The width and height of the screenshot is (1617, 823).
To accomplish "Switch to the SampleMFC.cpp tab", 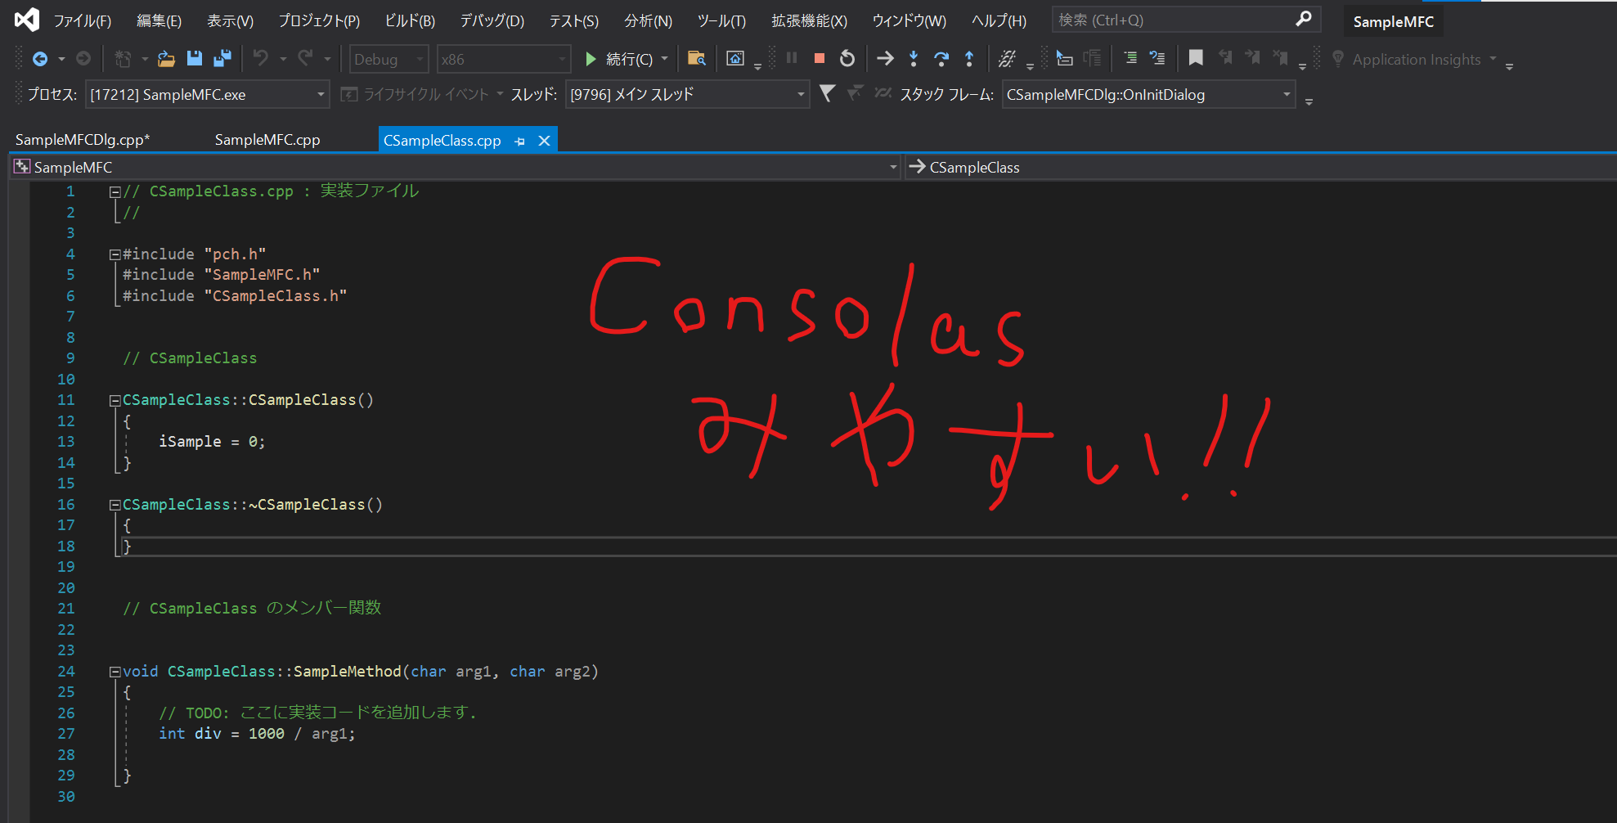I will [x=267, y=140].
